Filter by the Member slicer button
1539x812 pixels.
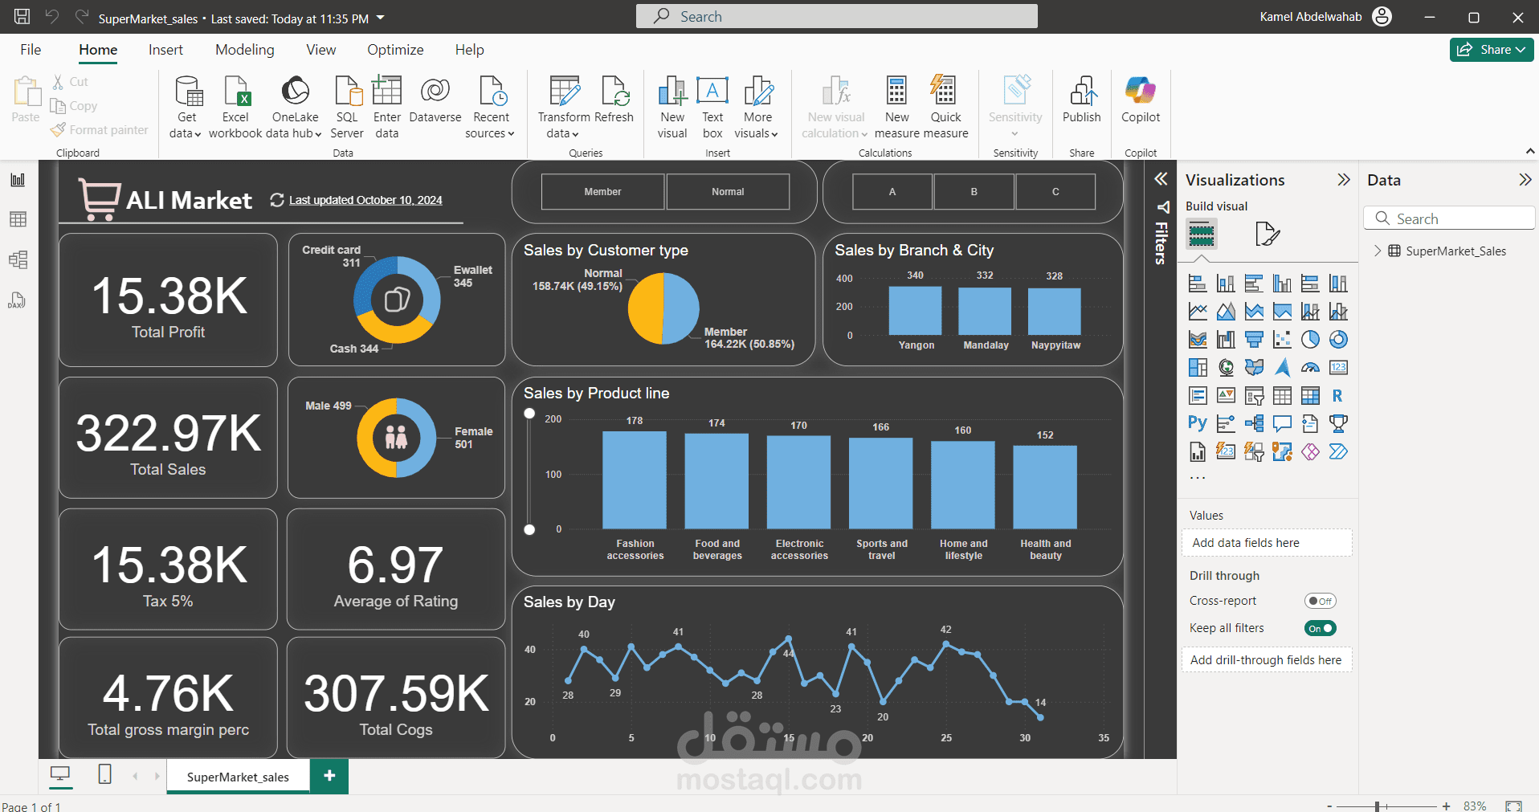603,192
